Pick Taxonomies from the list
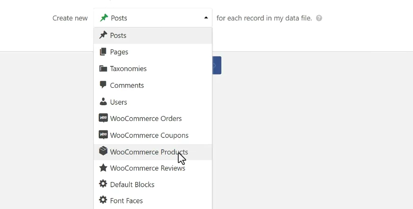This screenshot has height=209, width=413. 153,69
